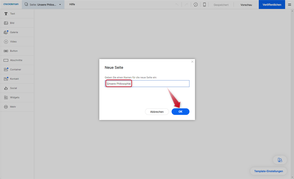Open the version history clock icon

coord(195,5)
